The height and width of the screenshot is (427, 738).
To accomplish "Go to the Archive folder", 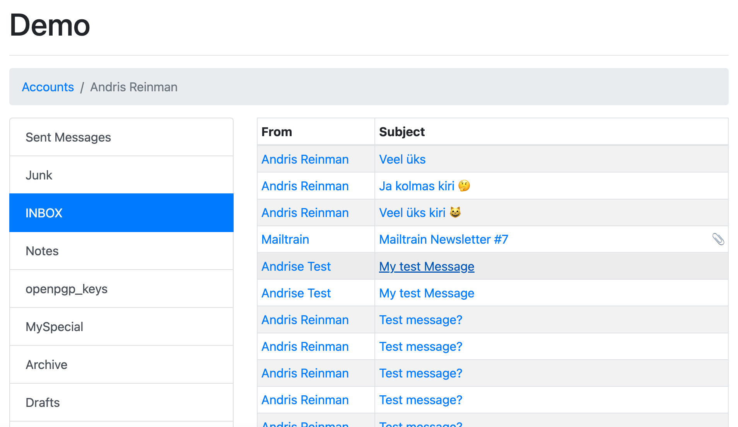I will [46, 365].
